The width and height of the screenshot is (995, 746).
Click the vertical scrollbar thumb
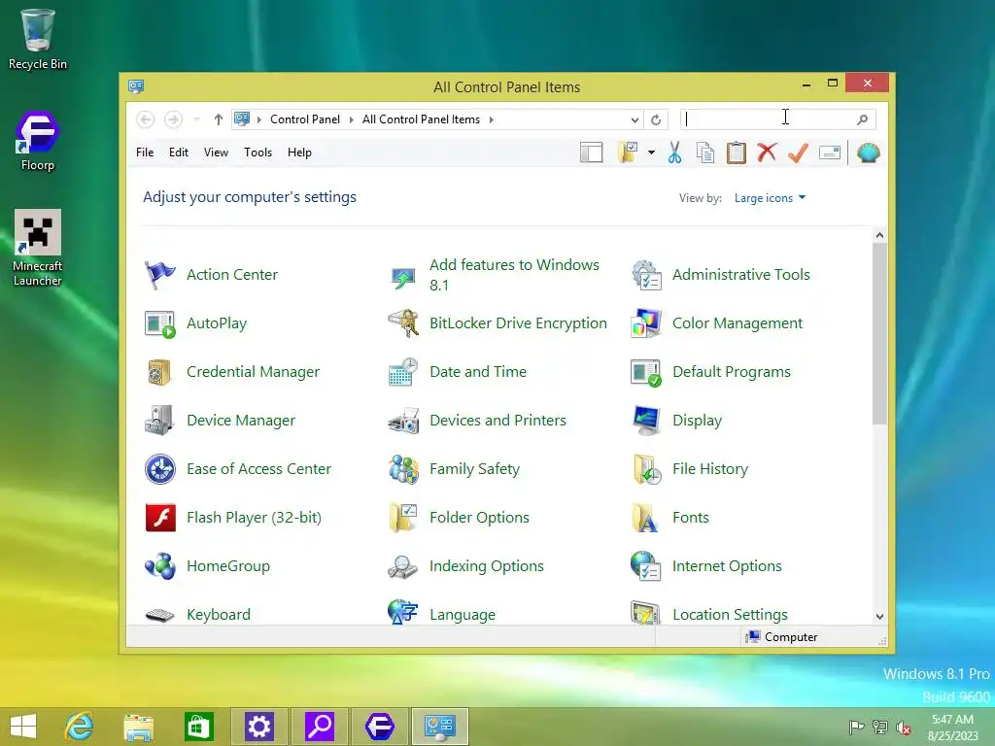(x=879, y=334)
